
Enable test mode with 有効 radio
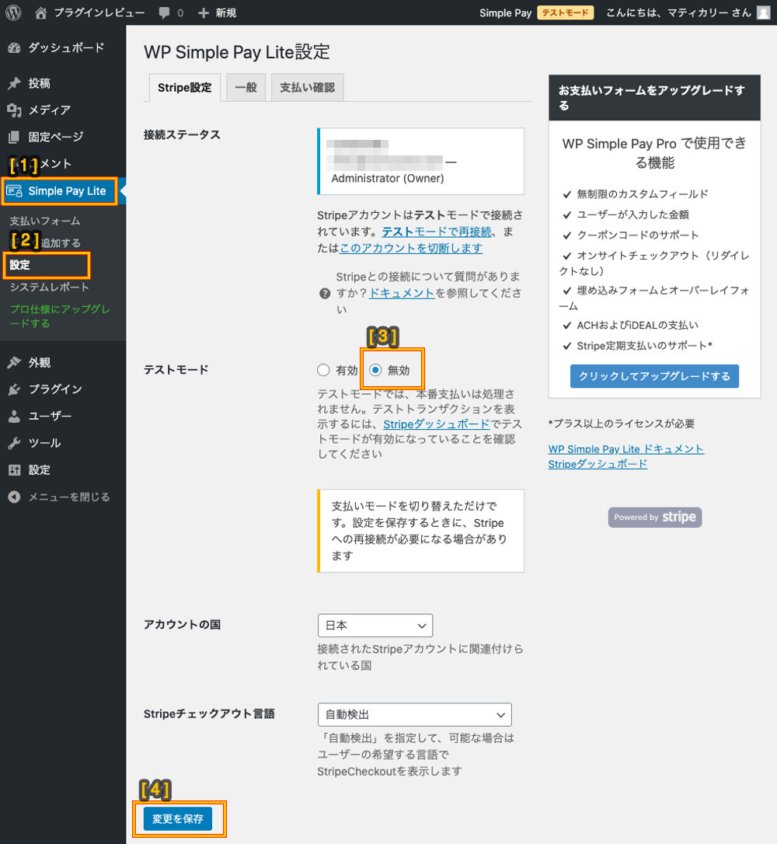click(x=323, y=371)
